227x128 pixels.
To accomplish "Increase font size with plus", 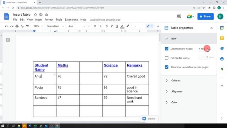I will click(101, 26).
